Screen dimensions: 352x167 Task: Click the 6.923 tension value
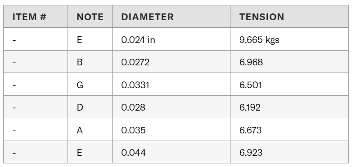tap(251, 153)
